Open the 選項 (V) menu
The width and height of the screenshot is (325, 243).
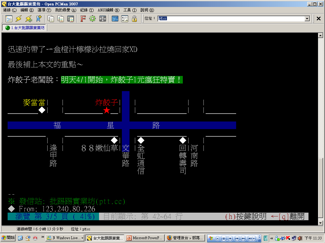[44, 10]
